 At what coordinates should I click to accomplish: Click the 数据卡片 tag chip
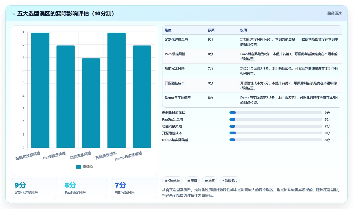click(x=229, y=180)
